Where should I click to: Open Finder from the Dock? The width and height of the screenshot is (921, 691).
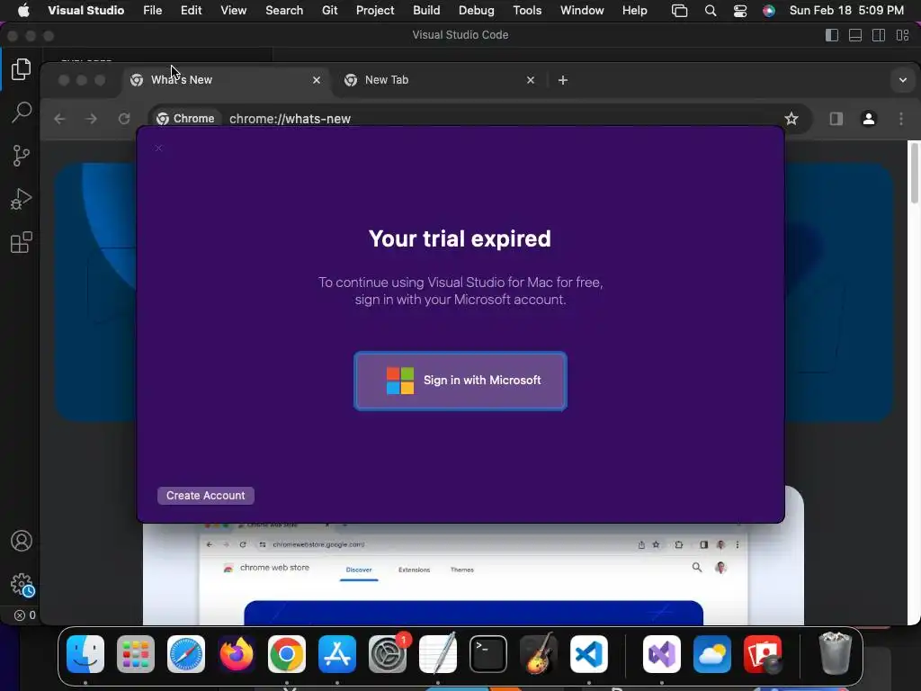coord(85,654)
